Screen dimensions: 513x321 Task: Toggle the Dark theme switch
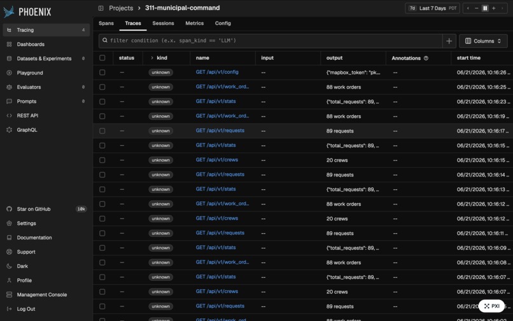click(46, 266)
